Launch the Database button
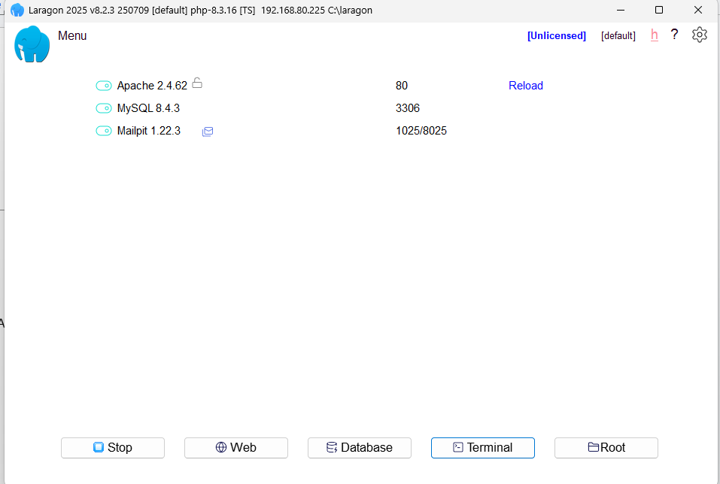This screenshot has width=720, height=484. 359,448
